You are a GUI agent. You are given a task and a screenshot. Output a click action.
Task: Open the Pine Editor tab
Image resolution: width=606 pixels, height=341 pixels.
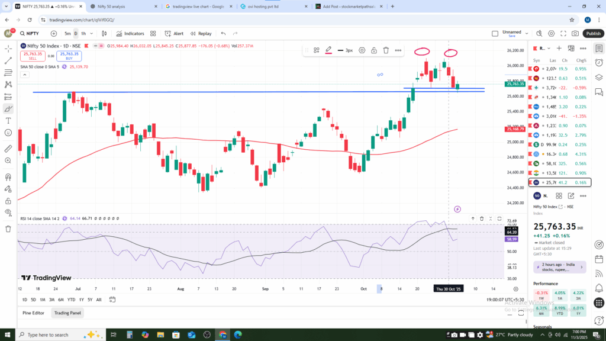pyautogui.click(x=34, y=313)
